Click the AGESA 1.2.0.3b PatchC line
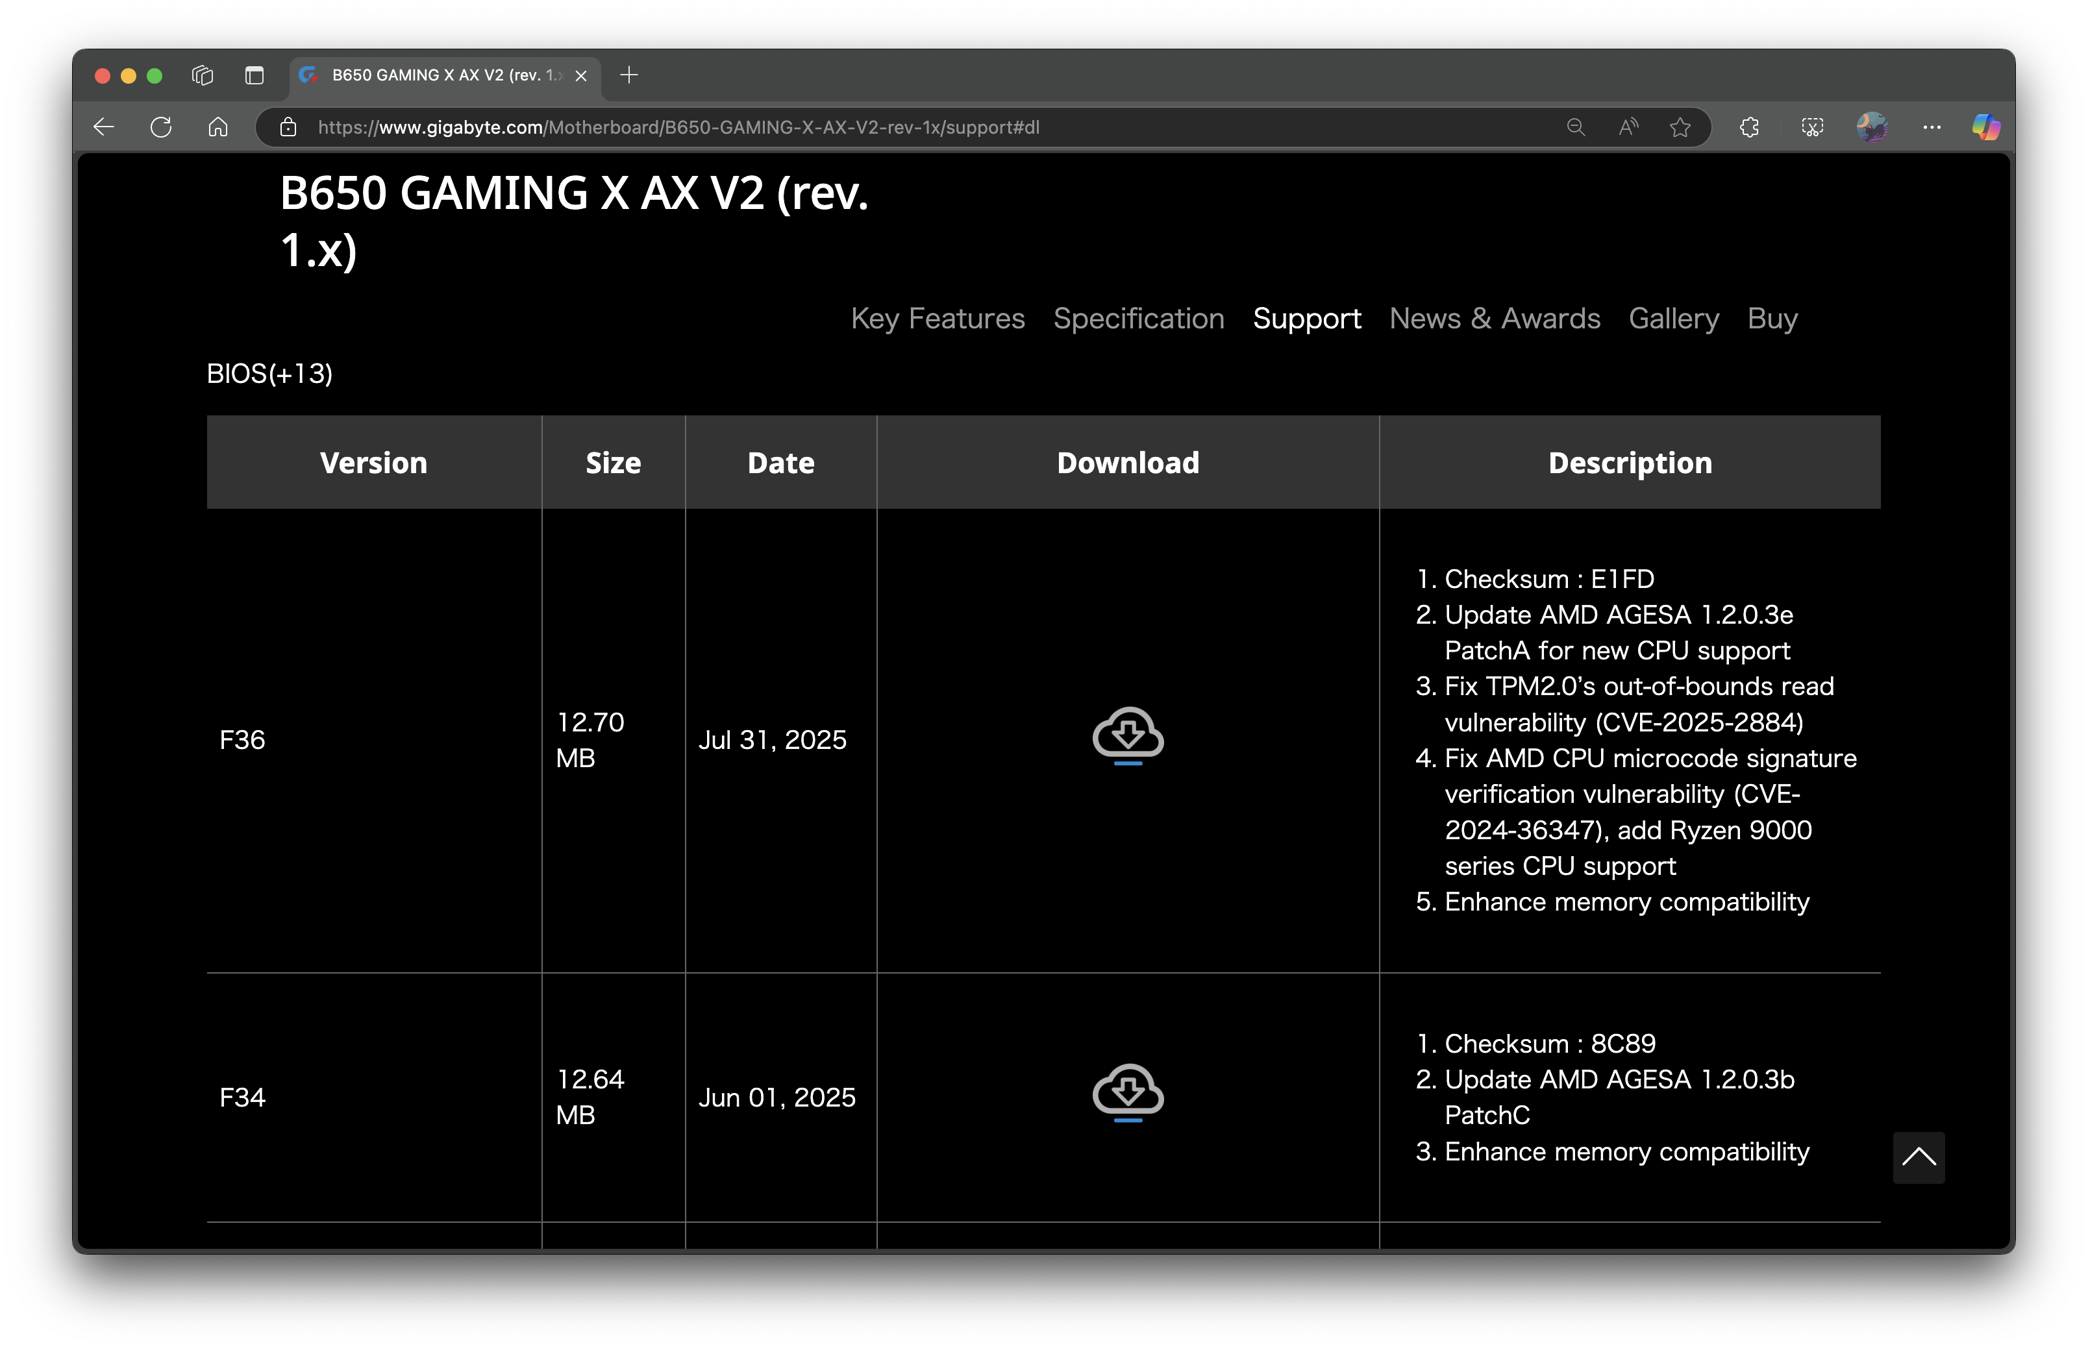The height and width of the screenshot is (1350, 2088). point(1619,1097)
